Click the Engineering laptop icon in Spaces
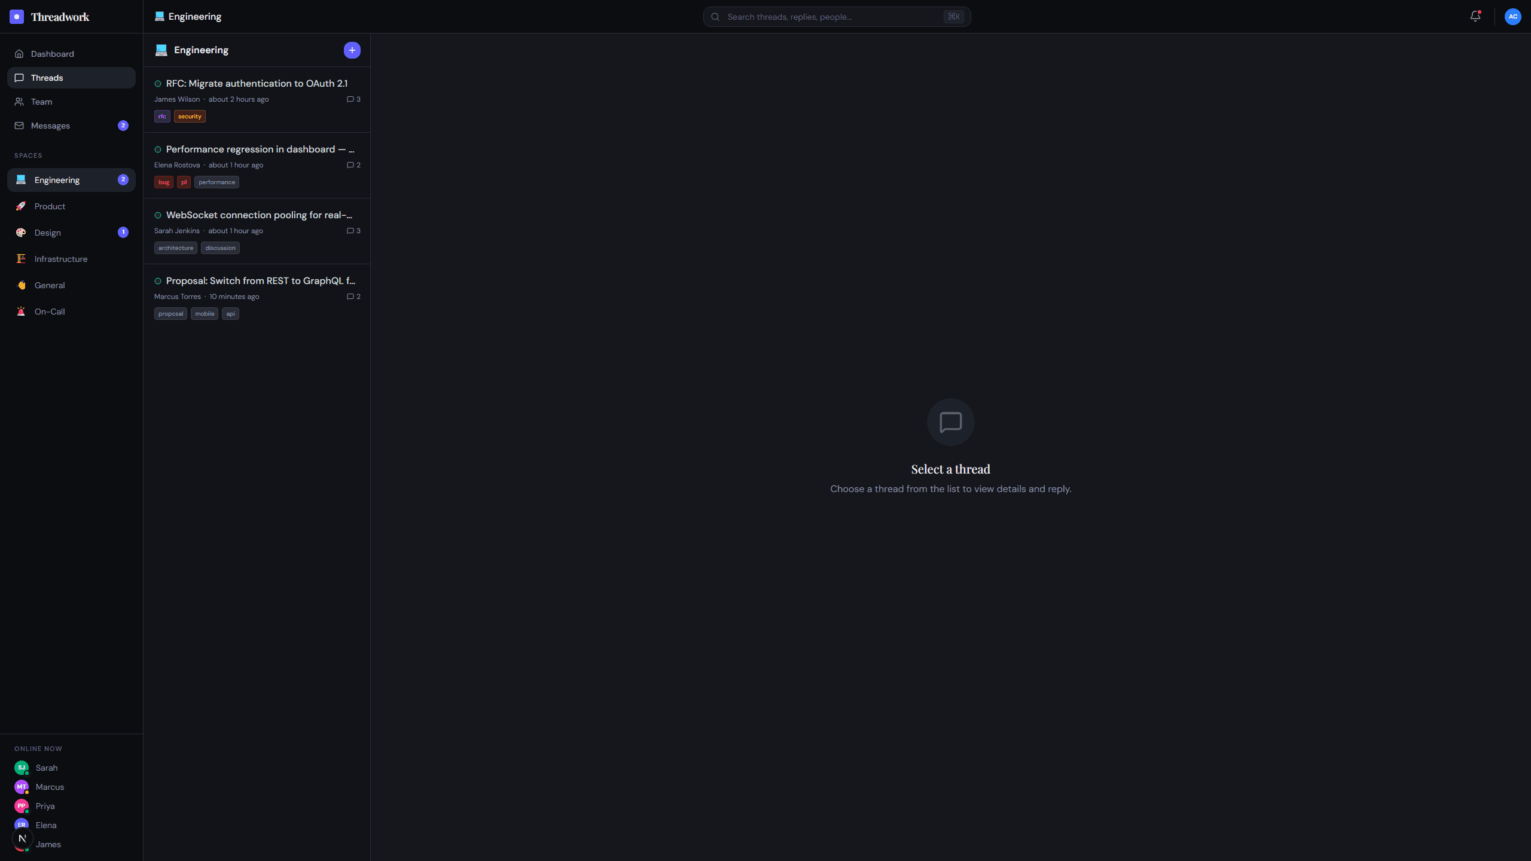This screenshot has height=861, width=1531. pos(21,180)
